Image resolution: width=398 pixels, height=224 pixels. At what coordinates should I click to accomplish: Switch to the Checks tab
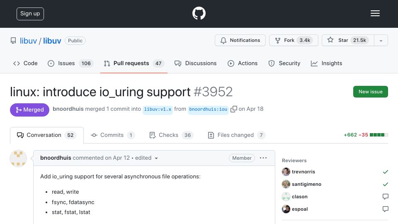[x=171, y=135]
